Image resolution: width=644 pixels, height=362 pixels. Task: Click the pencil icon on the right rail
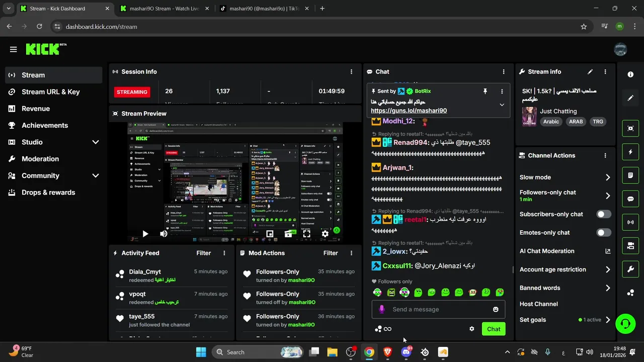coord(630,98)
